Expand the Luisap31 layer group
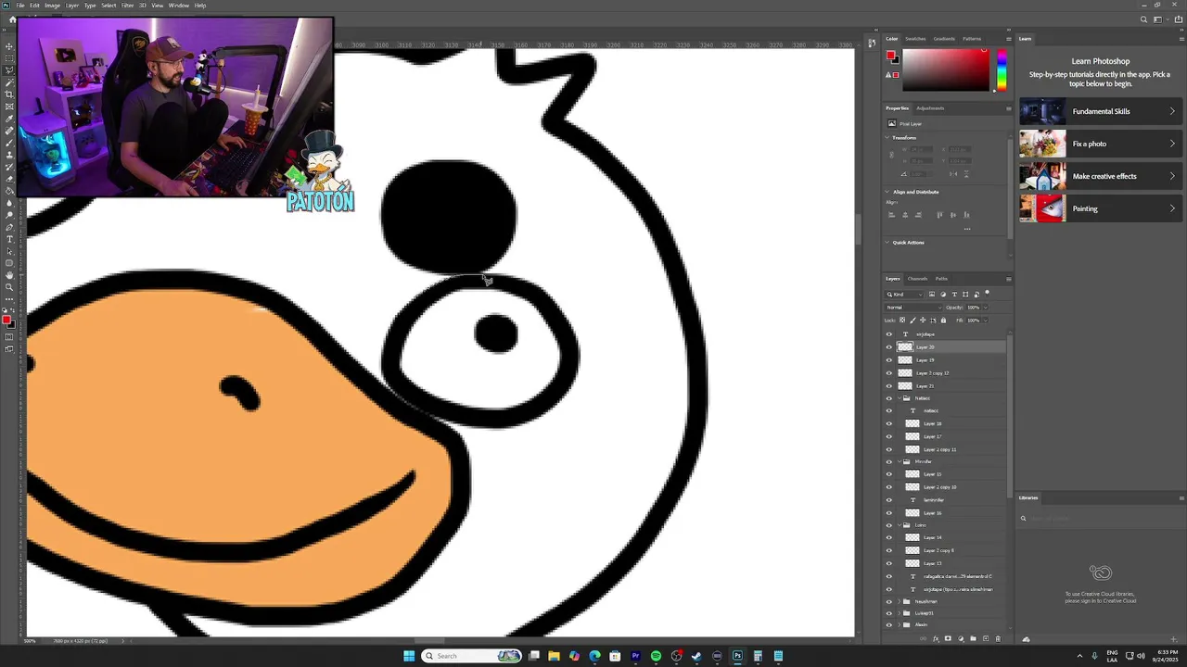1187x667 pixels. click(899, 613)
